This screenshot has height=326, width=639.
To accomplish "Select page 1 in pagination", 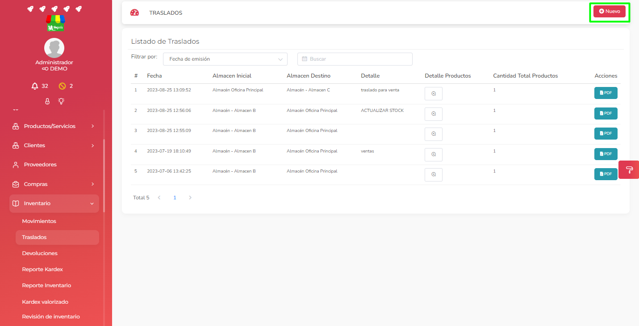I will point(175,198).
